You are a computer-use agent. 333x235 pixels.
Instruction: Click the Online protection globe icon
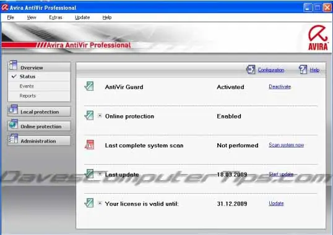(13, 124)
